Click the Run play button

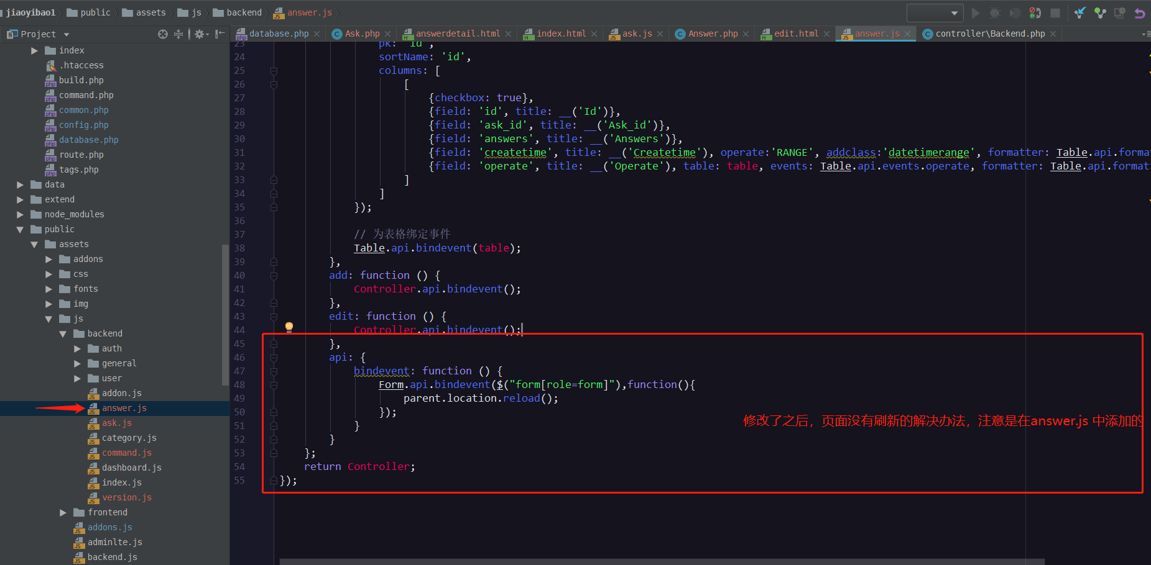(x=975, y=12)
